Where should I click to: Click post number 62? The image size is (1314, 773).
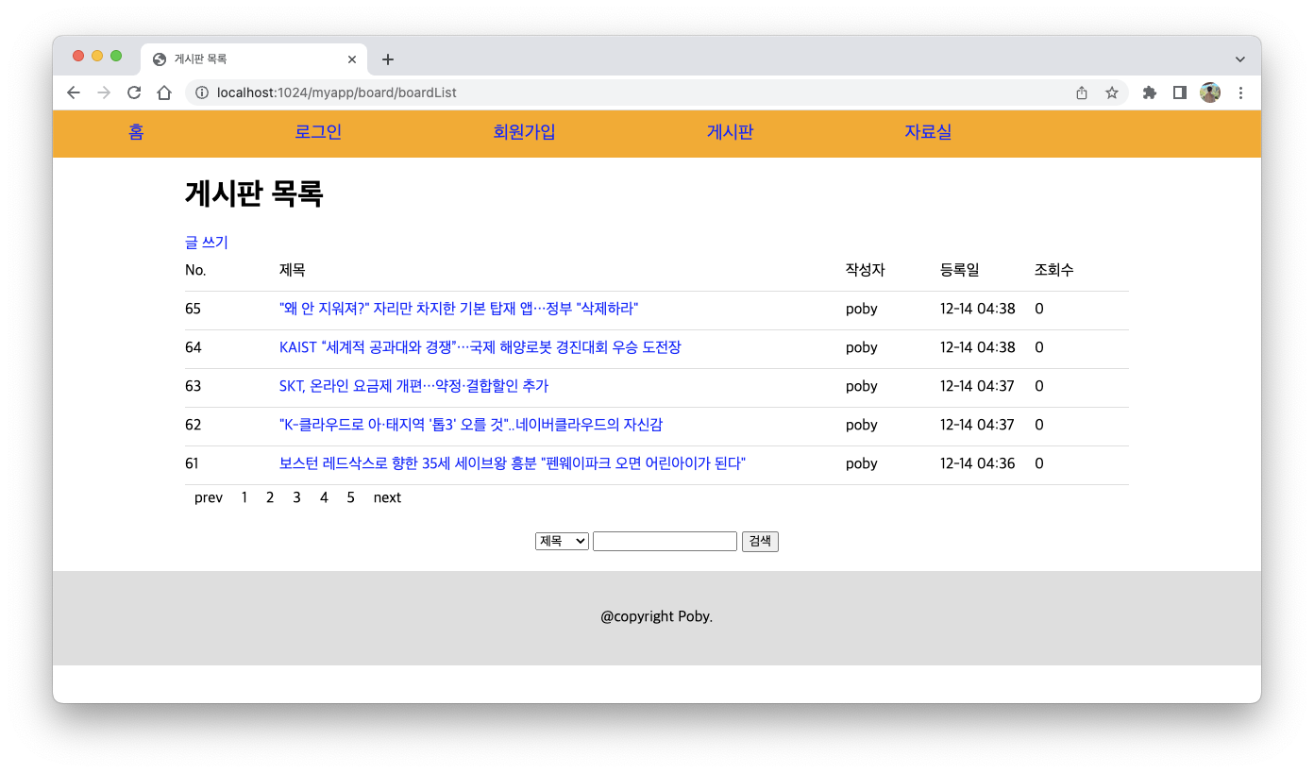[x=193, y=425]
